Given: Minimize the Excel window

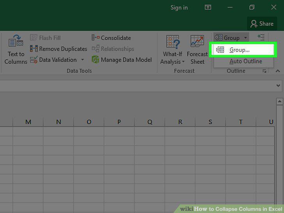Looking at the screenshot, I should point(230,7).
